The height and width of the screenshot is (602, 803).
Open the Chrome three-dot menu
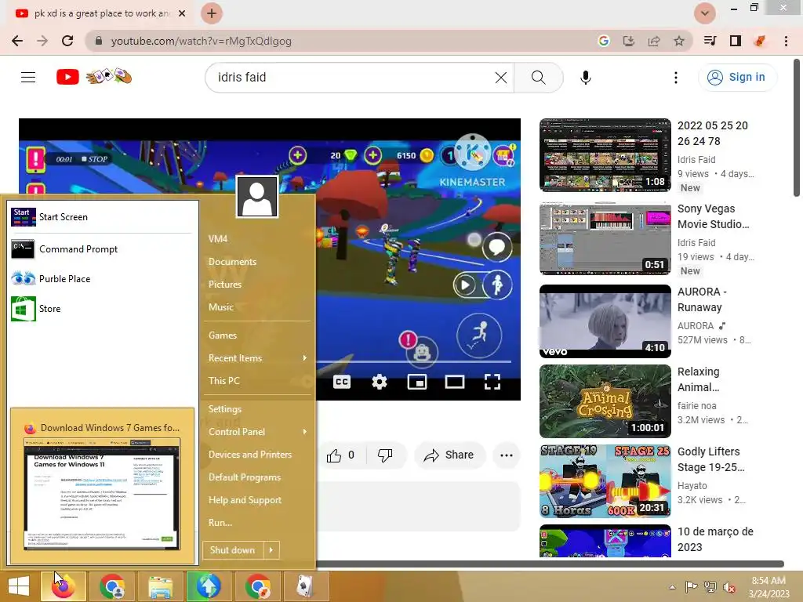pyautogui.click(x=786, y=41)
